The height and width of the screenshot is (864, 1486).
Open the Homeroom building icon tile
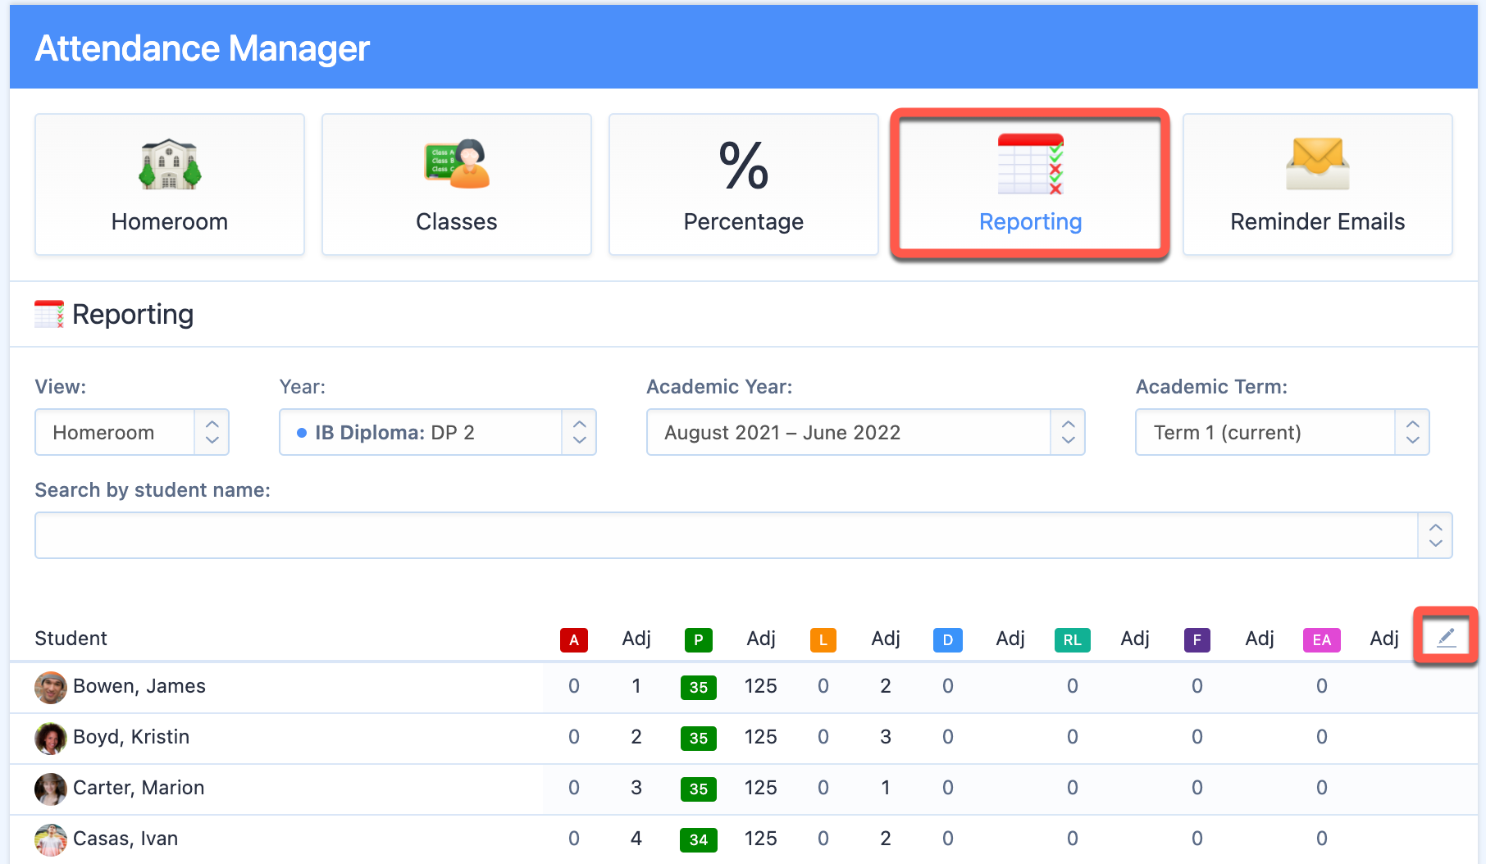click(x=170, y=165)
